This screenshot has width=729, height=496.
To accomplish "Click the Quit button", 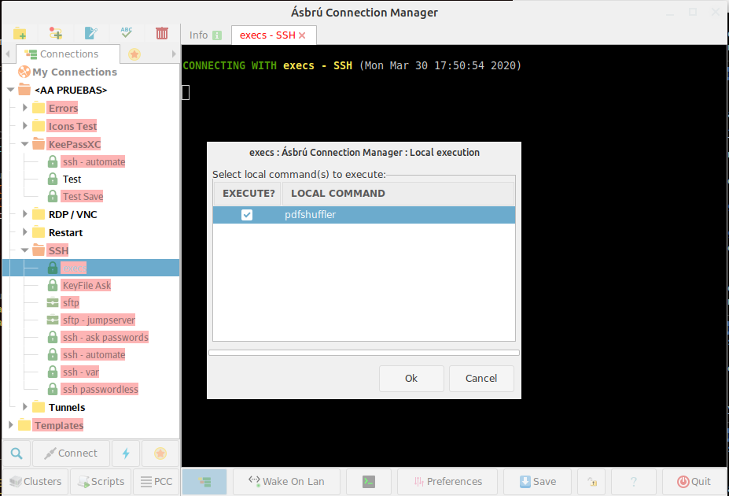I will pos(694,482).
